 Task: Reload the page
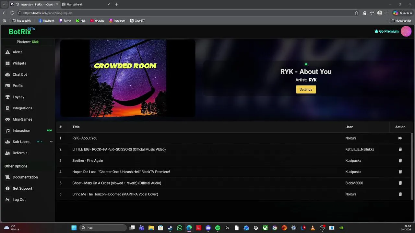click(12, 13)
